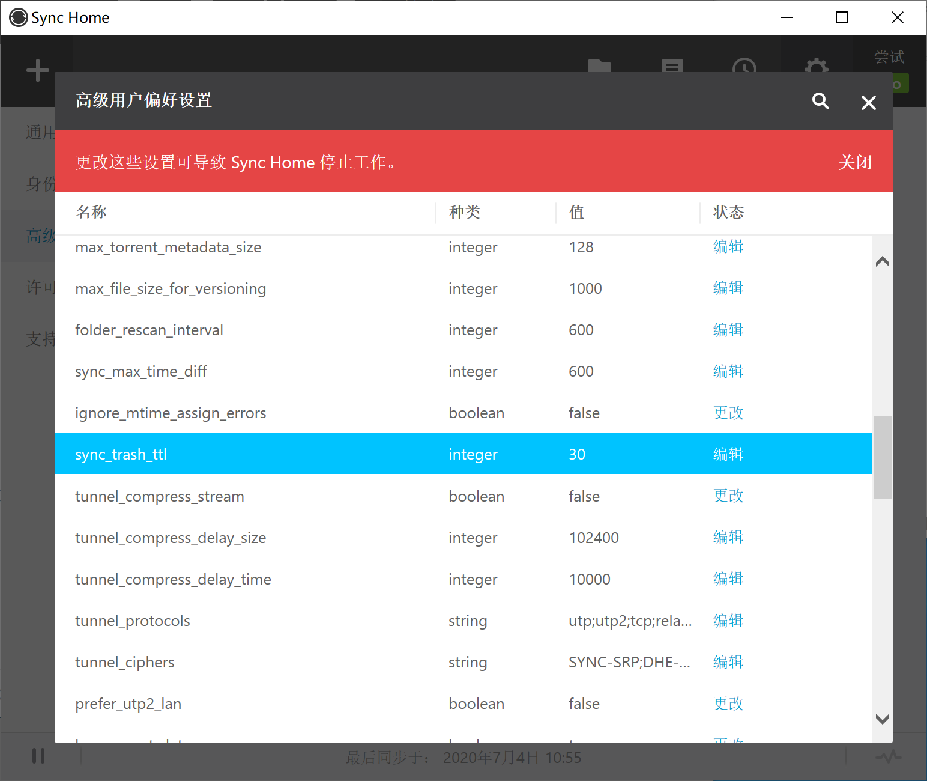Image resolution: width=927 pixels, height=781 pixels.
Task: Open the settings gear in background toolbar
Action: 816,66
